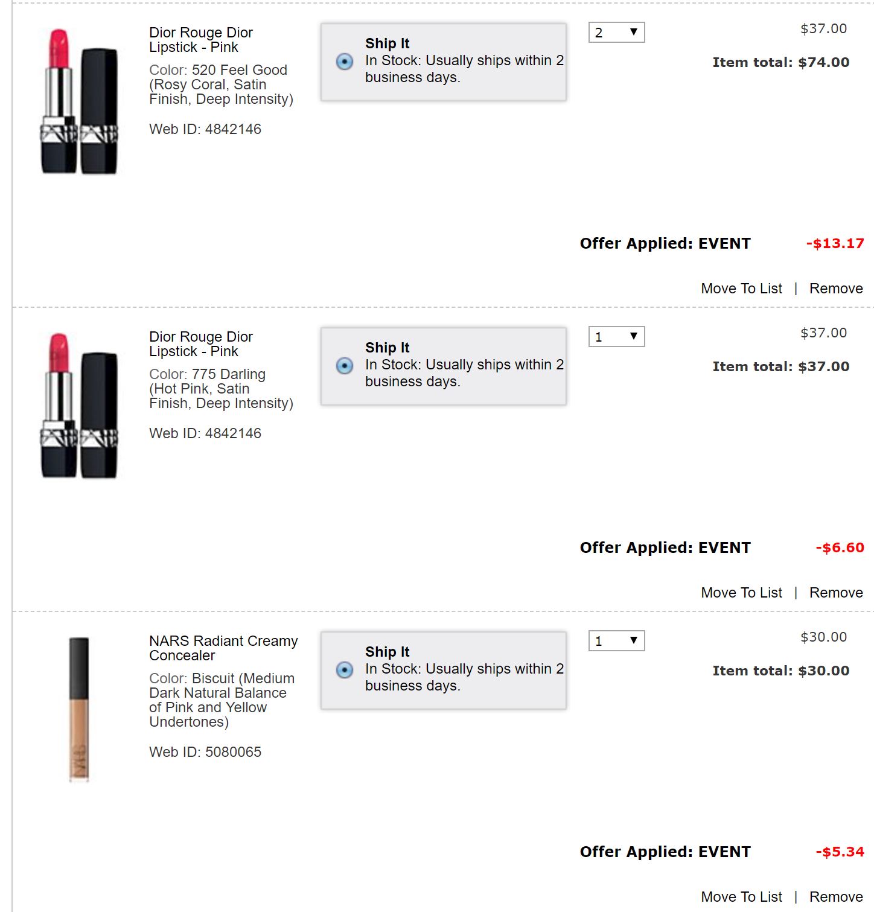This screenshot has width=874, height=912.
Task: Select Ship It radio for NARS concealer
Action: click(345, 669)
